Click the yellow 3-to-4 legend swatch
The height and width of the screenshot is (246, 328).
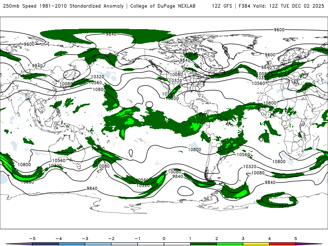click(x=256, y=244)
